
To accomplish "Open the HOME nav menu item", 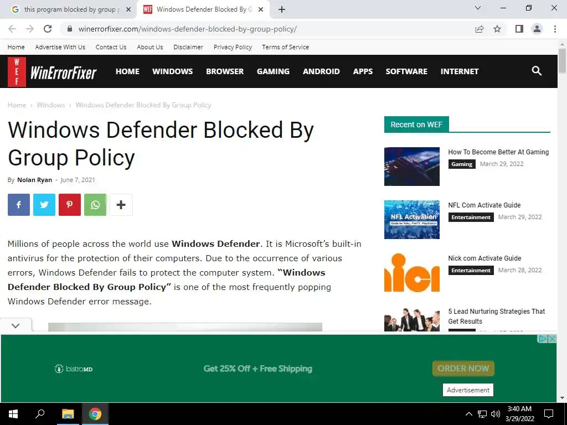I will click(127, 71).
